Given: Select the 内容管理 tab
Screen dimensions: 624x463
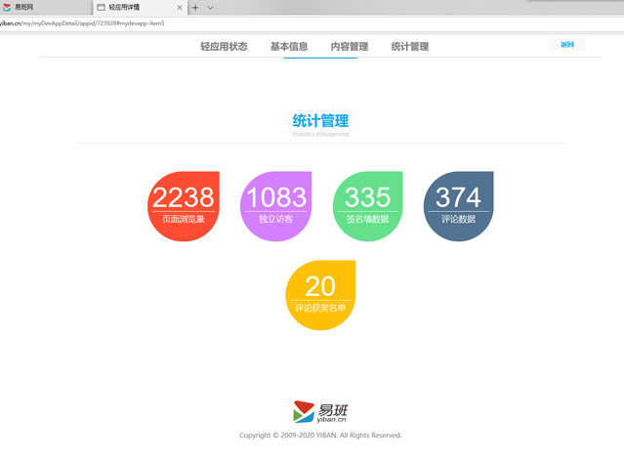Looking at the screenshot, I should pos(350,46).
